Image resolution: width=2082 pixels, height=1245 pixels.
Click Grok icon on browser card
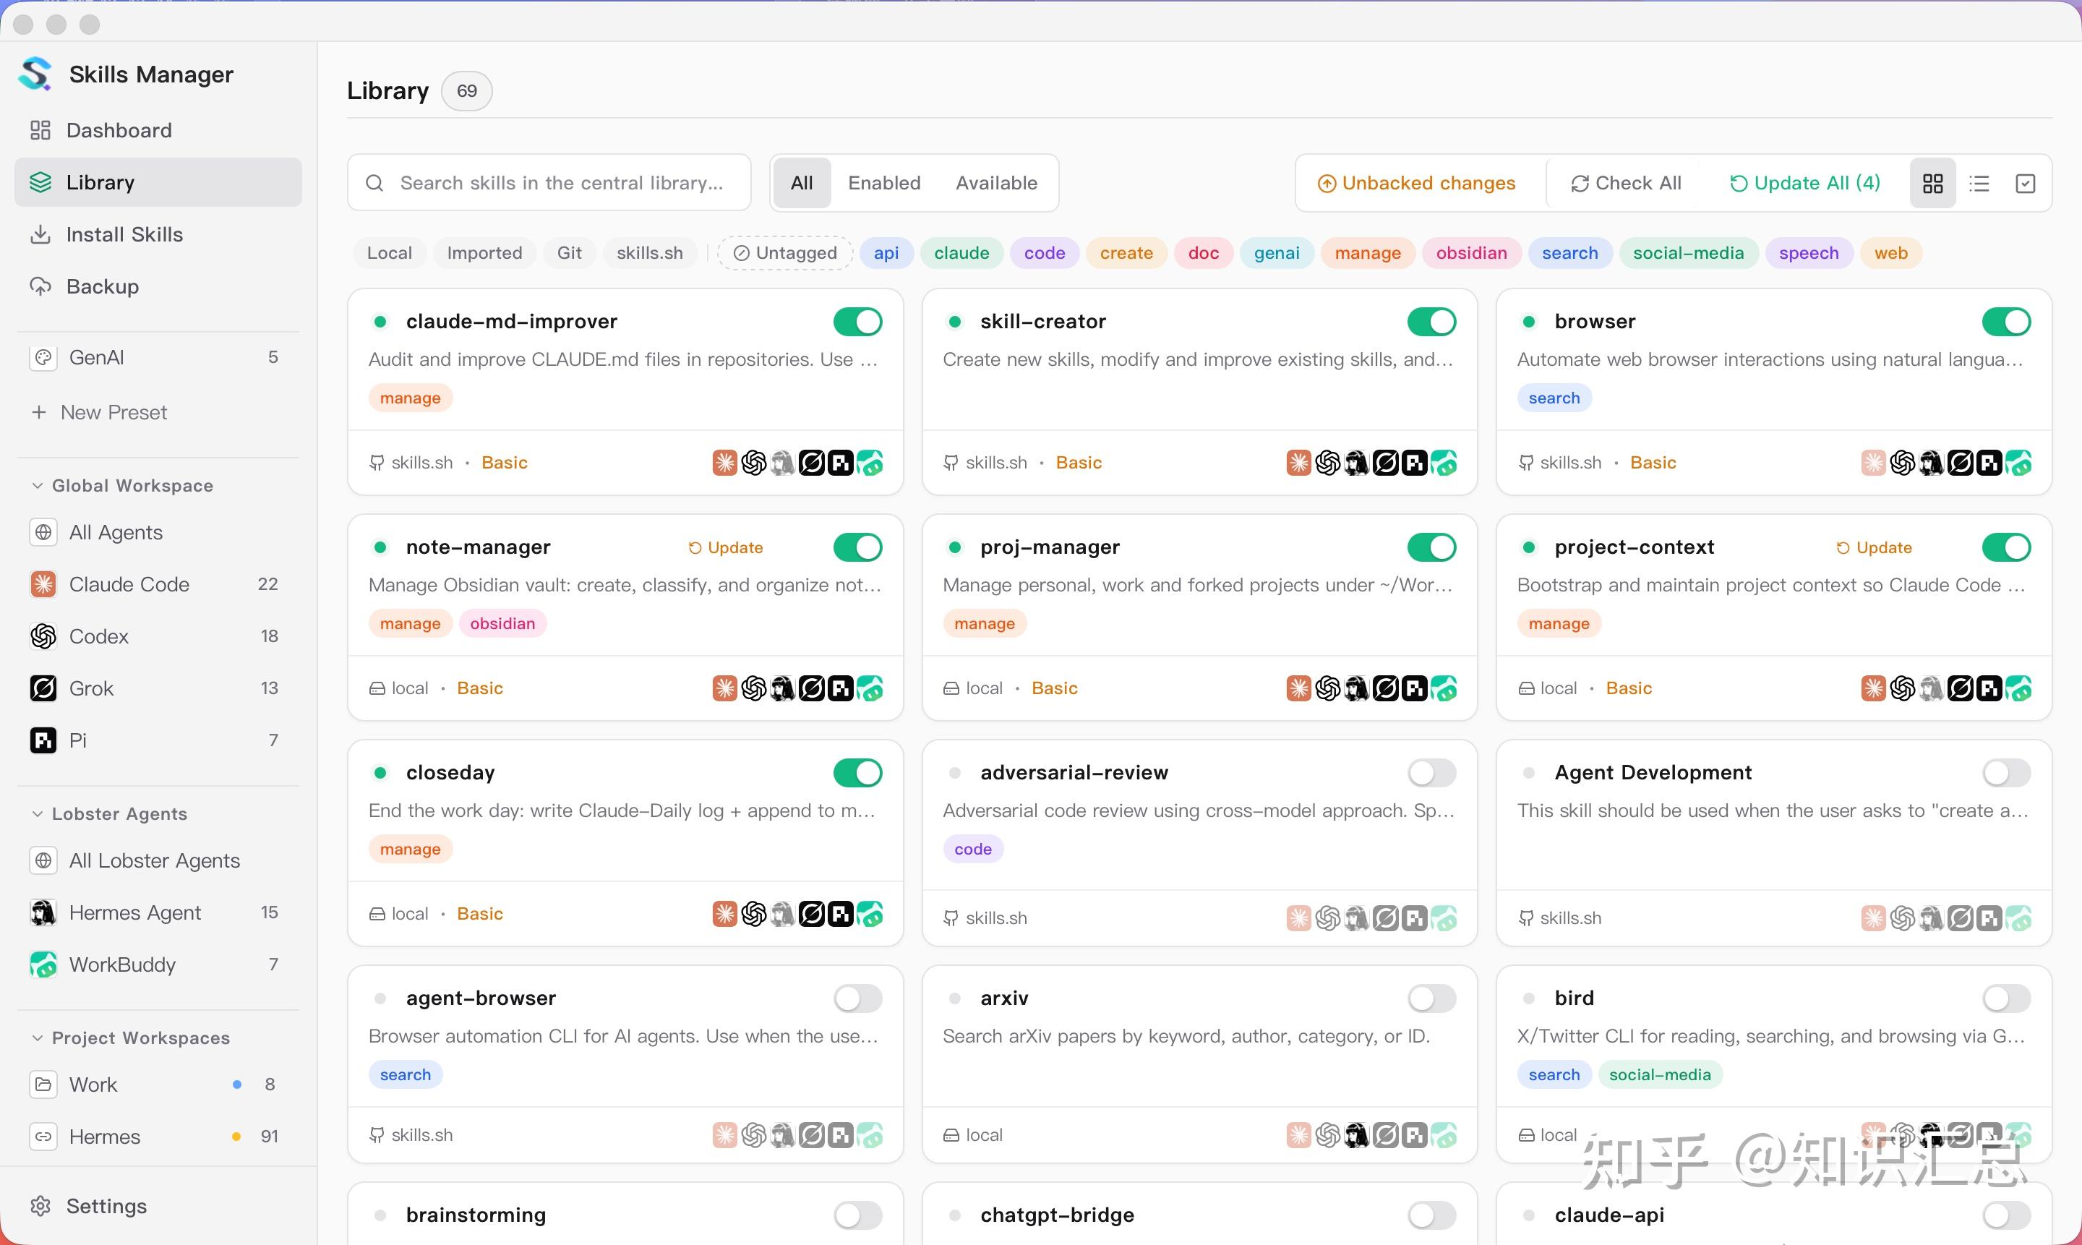pos(1961,462)
